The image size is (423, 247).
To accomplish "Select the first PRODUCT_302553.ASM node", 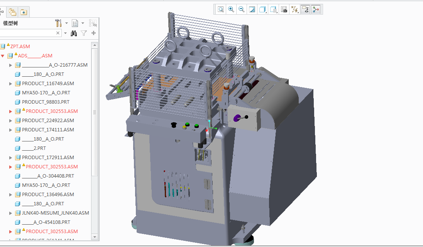I will pyautogui.click(x=53, y=111).
